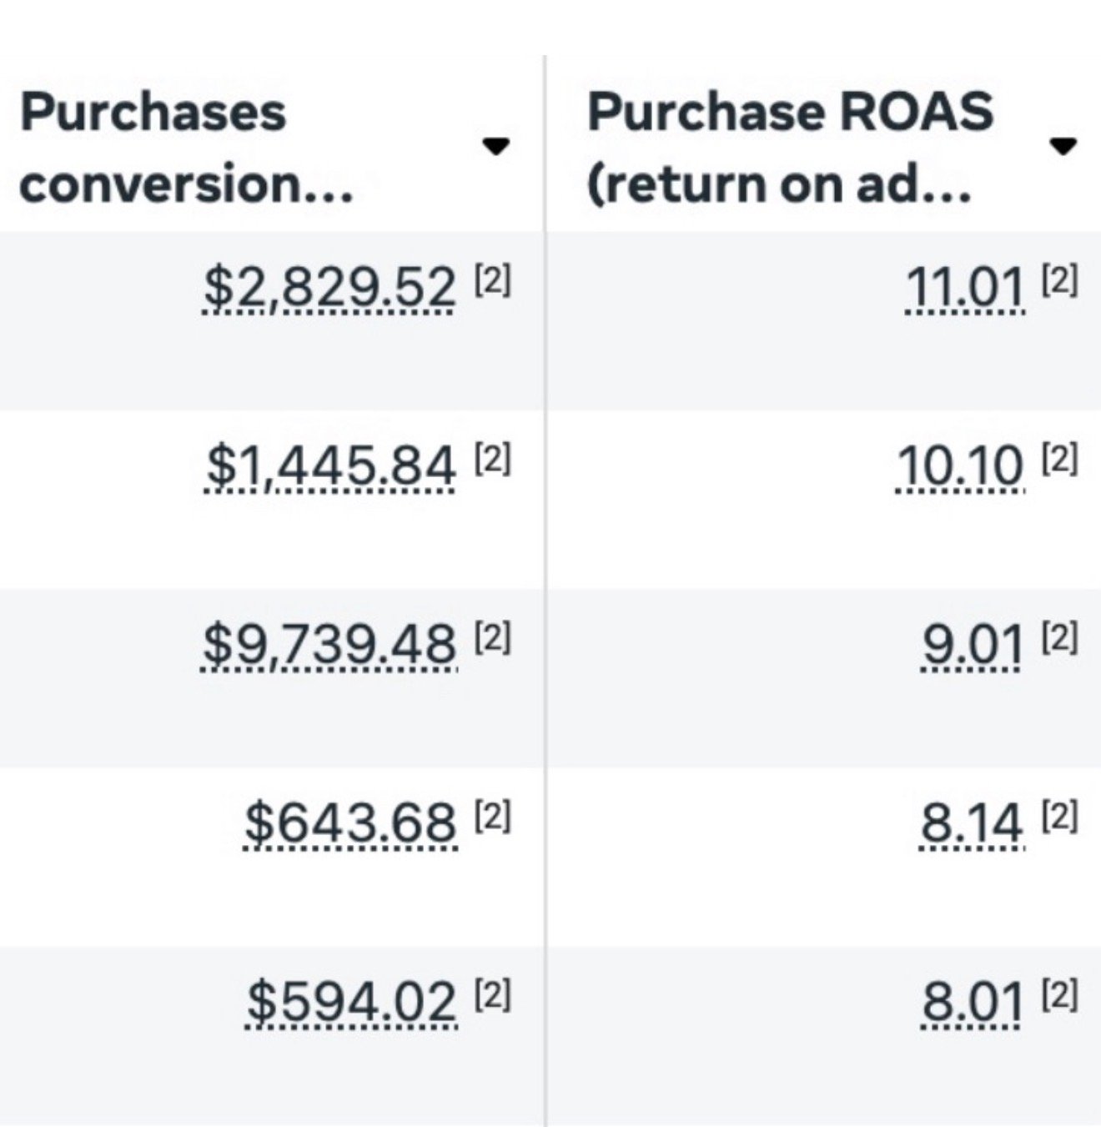This screenshot has width=1101, height=1127.
Task: Open the Purchase ROAS column dropdown arrow
Action: (1062, 147)
